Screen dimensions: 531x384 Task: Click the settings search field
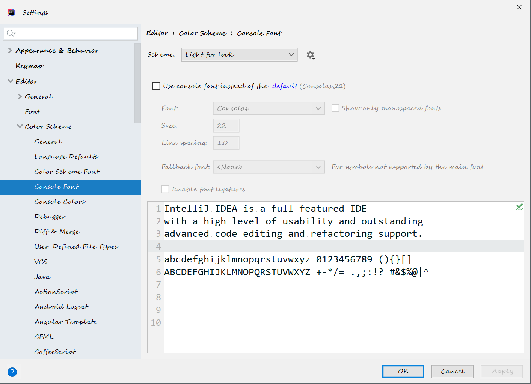[x=70, y=33]
